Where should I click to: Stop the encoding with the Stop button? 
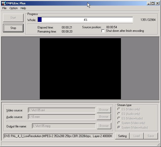(x=13, y=28)
